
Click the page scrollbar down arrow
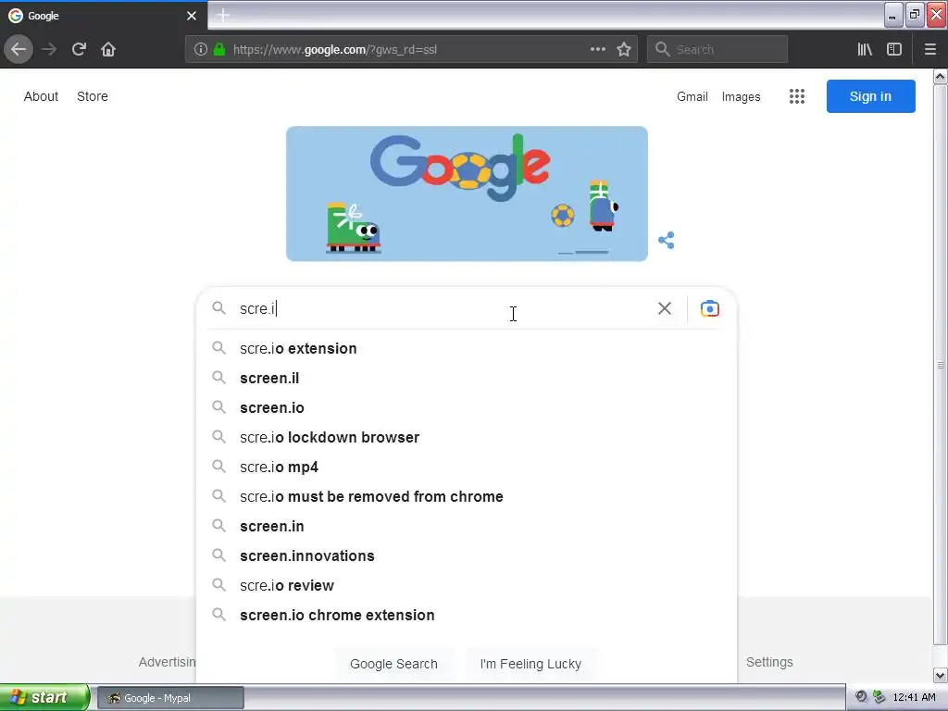pos(941,675)
